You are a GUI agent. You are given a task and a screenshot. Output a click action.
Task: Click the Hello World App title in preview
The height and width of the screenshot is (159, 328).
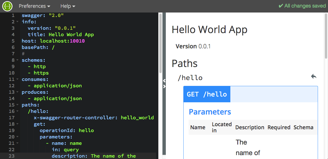[209, 30]
